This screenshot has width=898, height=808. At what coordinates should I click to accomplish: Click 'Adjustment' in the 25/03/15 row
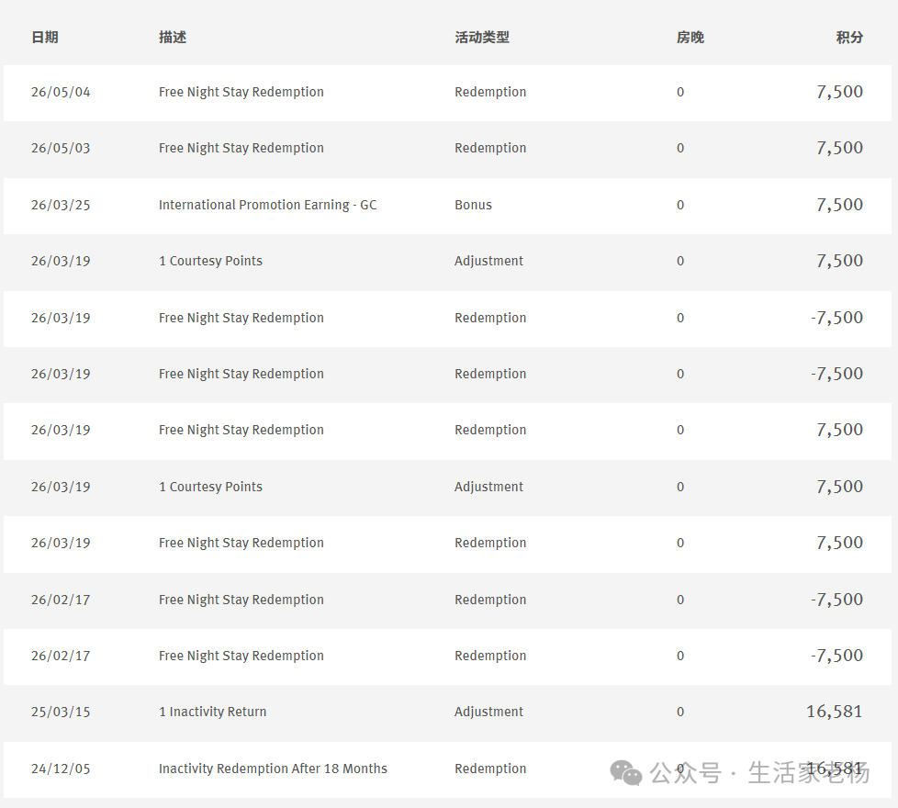[x=488, y=712]
